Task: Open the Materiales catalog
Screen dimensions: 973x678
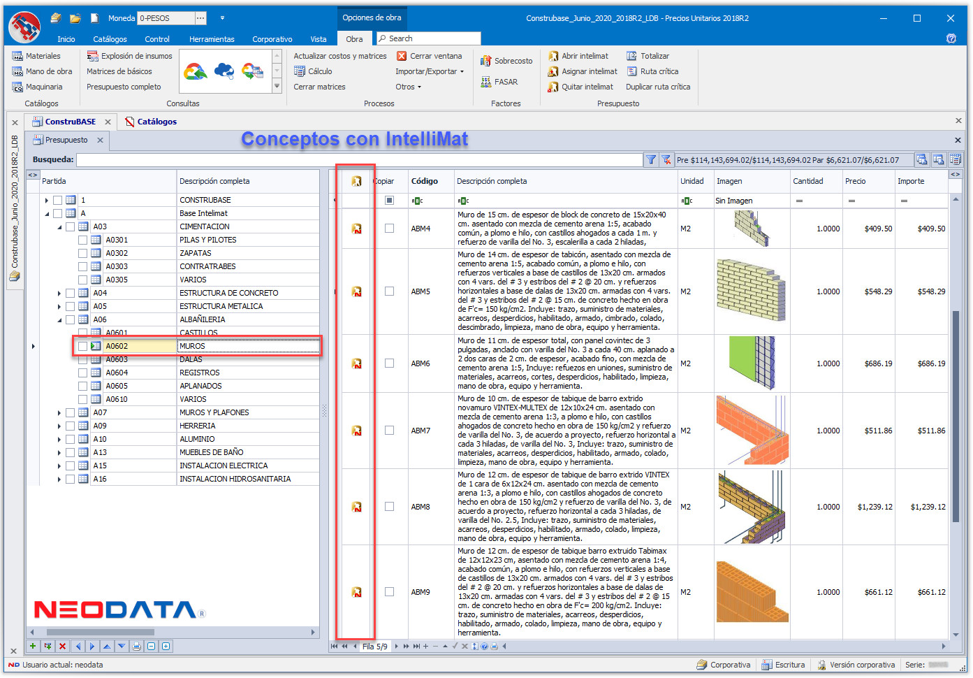Action: (x=36, y=56)
